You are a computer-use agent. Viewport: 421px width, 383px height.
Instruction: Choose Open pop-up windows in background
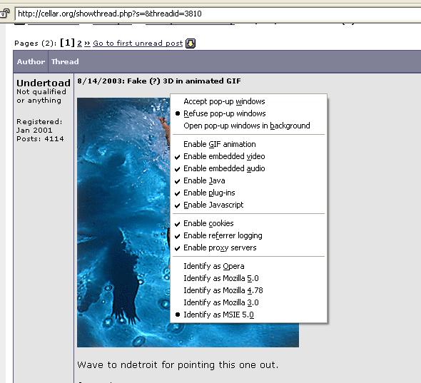pyautogui.click(x=248, y=126)
